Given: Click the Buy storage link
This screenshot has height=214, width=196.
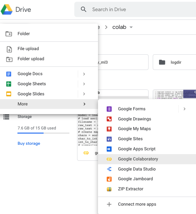Looking at the screenshot, I should (x=29, y=143).
